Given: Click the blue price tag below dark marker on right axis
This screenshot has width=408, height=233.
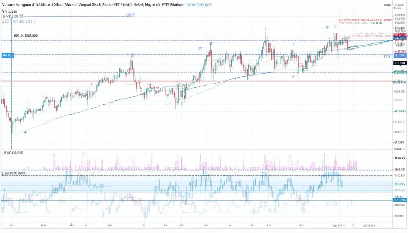Looking at the screenshot, I should pos(400,56).
